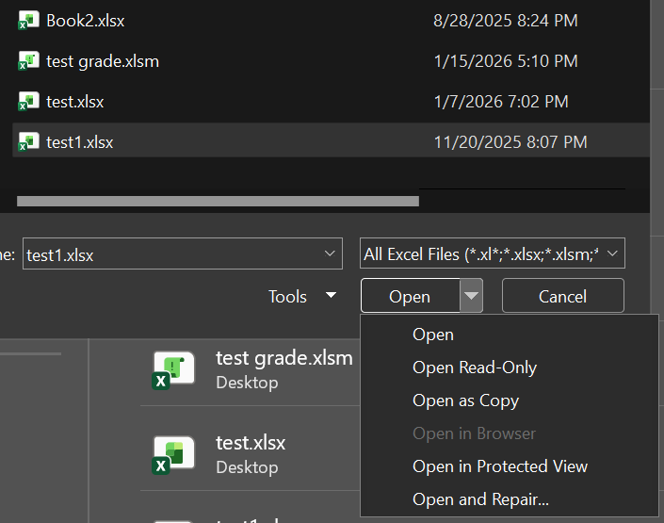
Task: Click date 1/15/2026 5:10 PM
Action: (x=506, y=61)
